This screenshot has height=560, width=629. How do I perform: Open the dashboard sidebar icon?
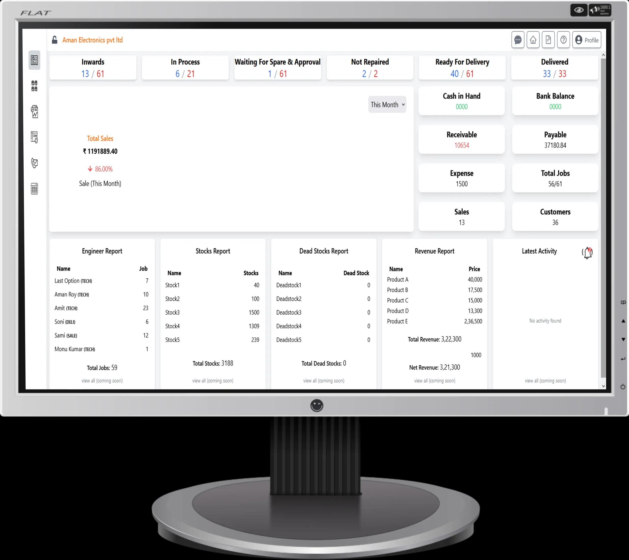point(34,60)
